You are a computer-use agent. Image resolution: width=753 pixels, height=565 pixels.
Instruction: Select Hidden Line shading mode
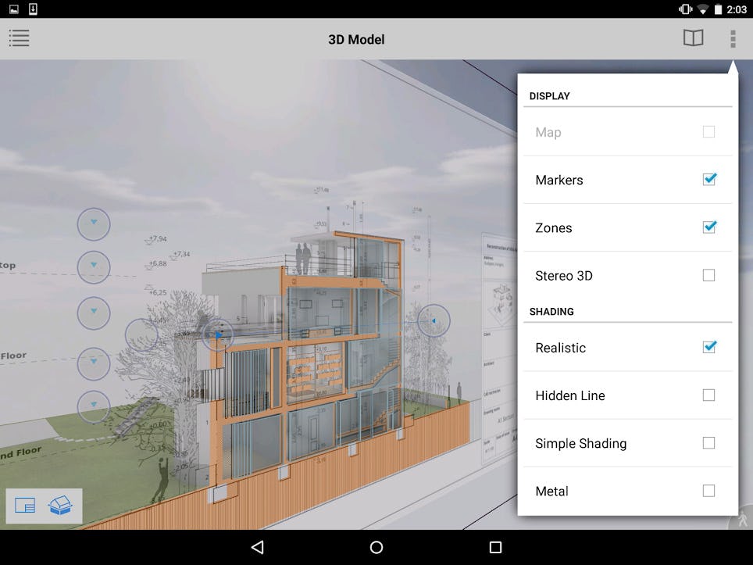pyautogui.click(x=708, y=395)
